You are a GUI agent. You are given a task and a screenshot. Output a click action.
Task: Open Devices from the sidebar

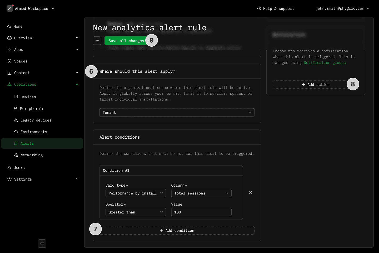coord(28,97)
